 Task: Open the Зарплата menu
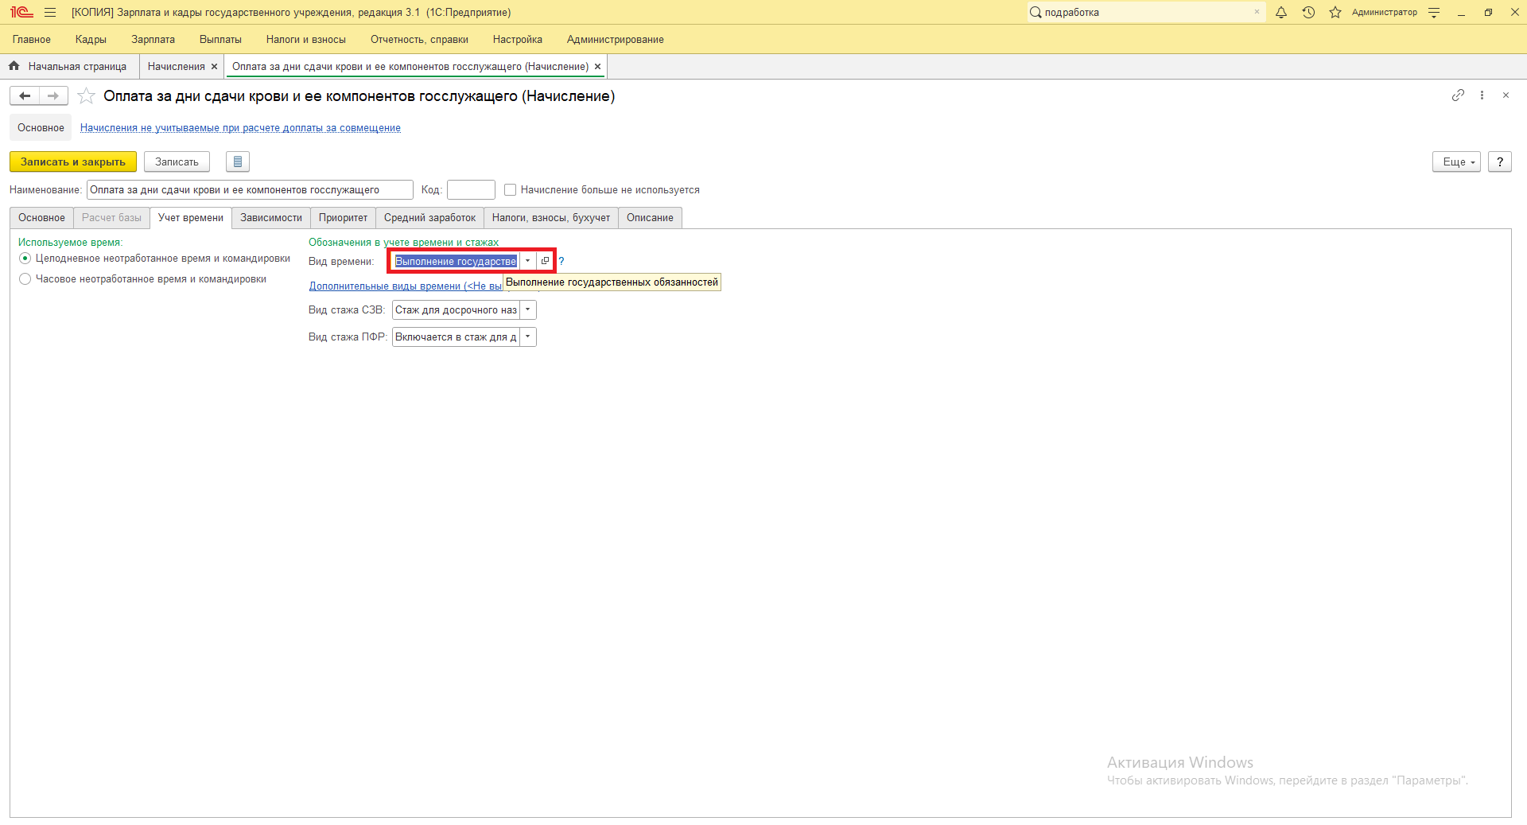(x=153, y=39)
